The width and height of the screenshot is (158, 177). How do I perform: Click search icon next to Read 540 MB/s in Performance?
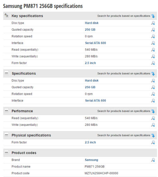pos(153,118)
